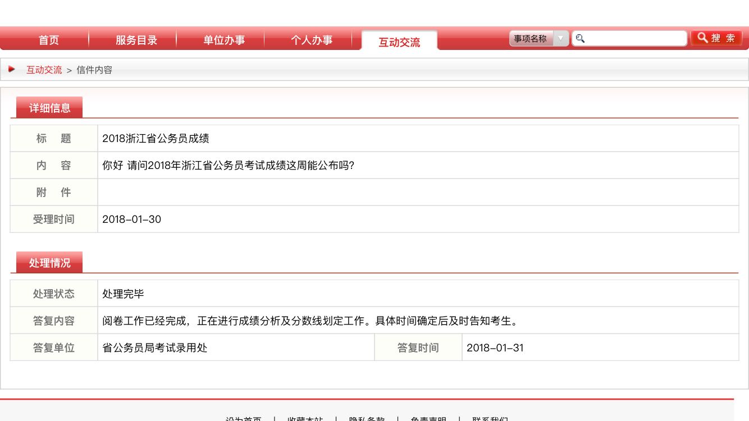The height and width of the screenshot is (421, 749).
Task: Click the 详细信息 section header
Action: click(x=49, y=107)
